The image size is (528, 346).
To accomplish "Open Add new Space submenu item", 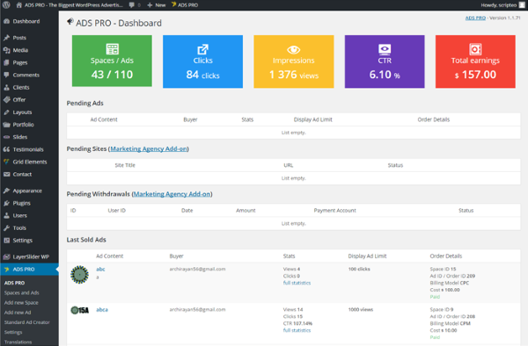I will 21,303.
